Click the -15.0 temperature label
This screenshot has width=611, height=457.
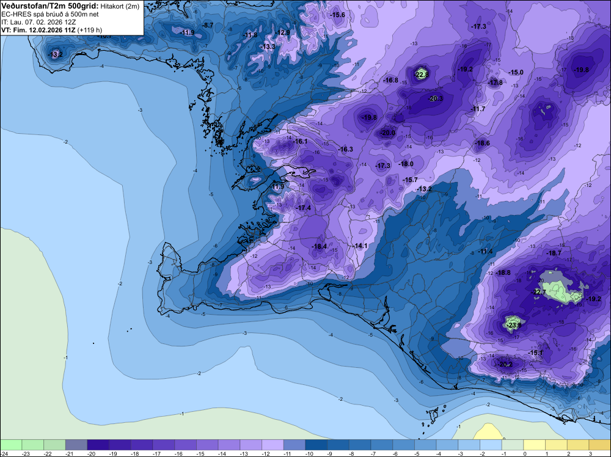pyautogui.click(x=516, y=73)
